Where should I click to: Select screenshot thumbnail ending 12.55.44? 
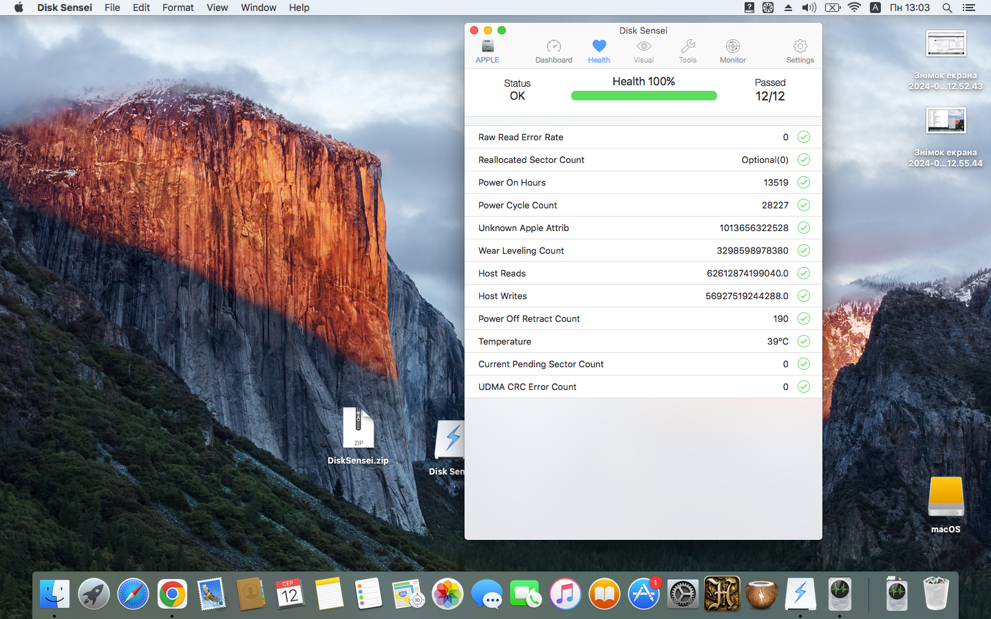point(946,138)
